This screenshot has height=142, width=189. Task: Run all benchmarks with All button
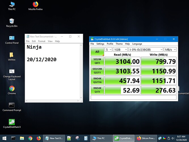[97, 52]
